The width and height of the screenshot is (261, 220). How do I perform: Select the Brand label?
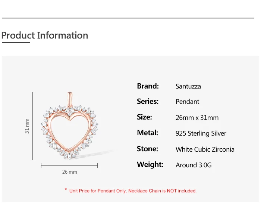(x=148, y=86)
